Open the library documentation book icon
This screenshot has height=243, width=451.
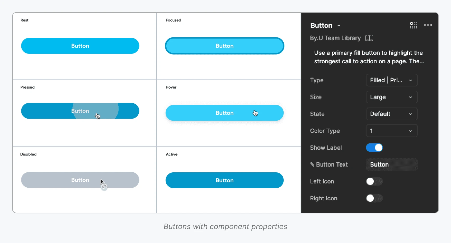tap(369, 38)
